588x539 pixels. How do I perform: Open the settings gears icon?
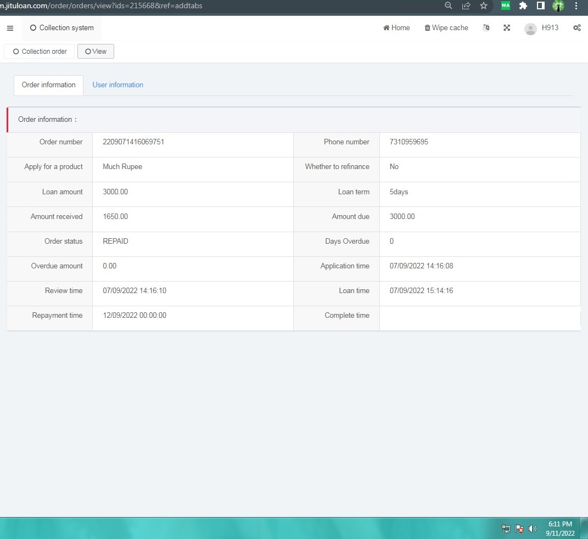(x=576, y=28)
